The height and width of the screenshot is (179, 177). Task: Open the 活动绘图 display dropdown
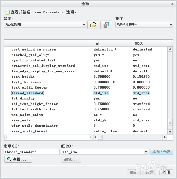[84, 25]
